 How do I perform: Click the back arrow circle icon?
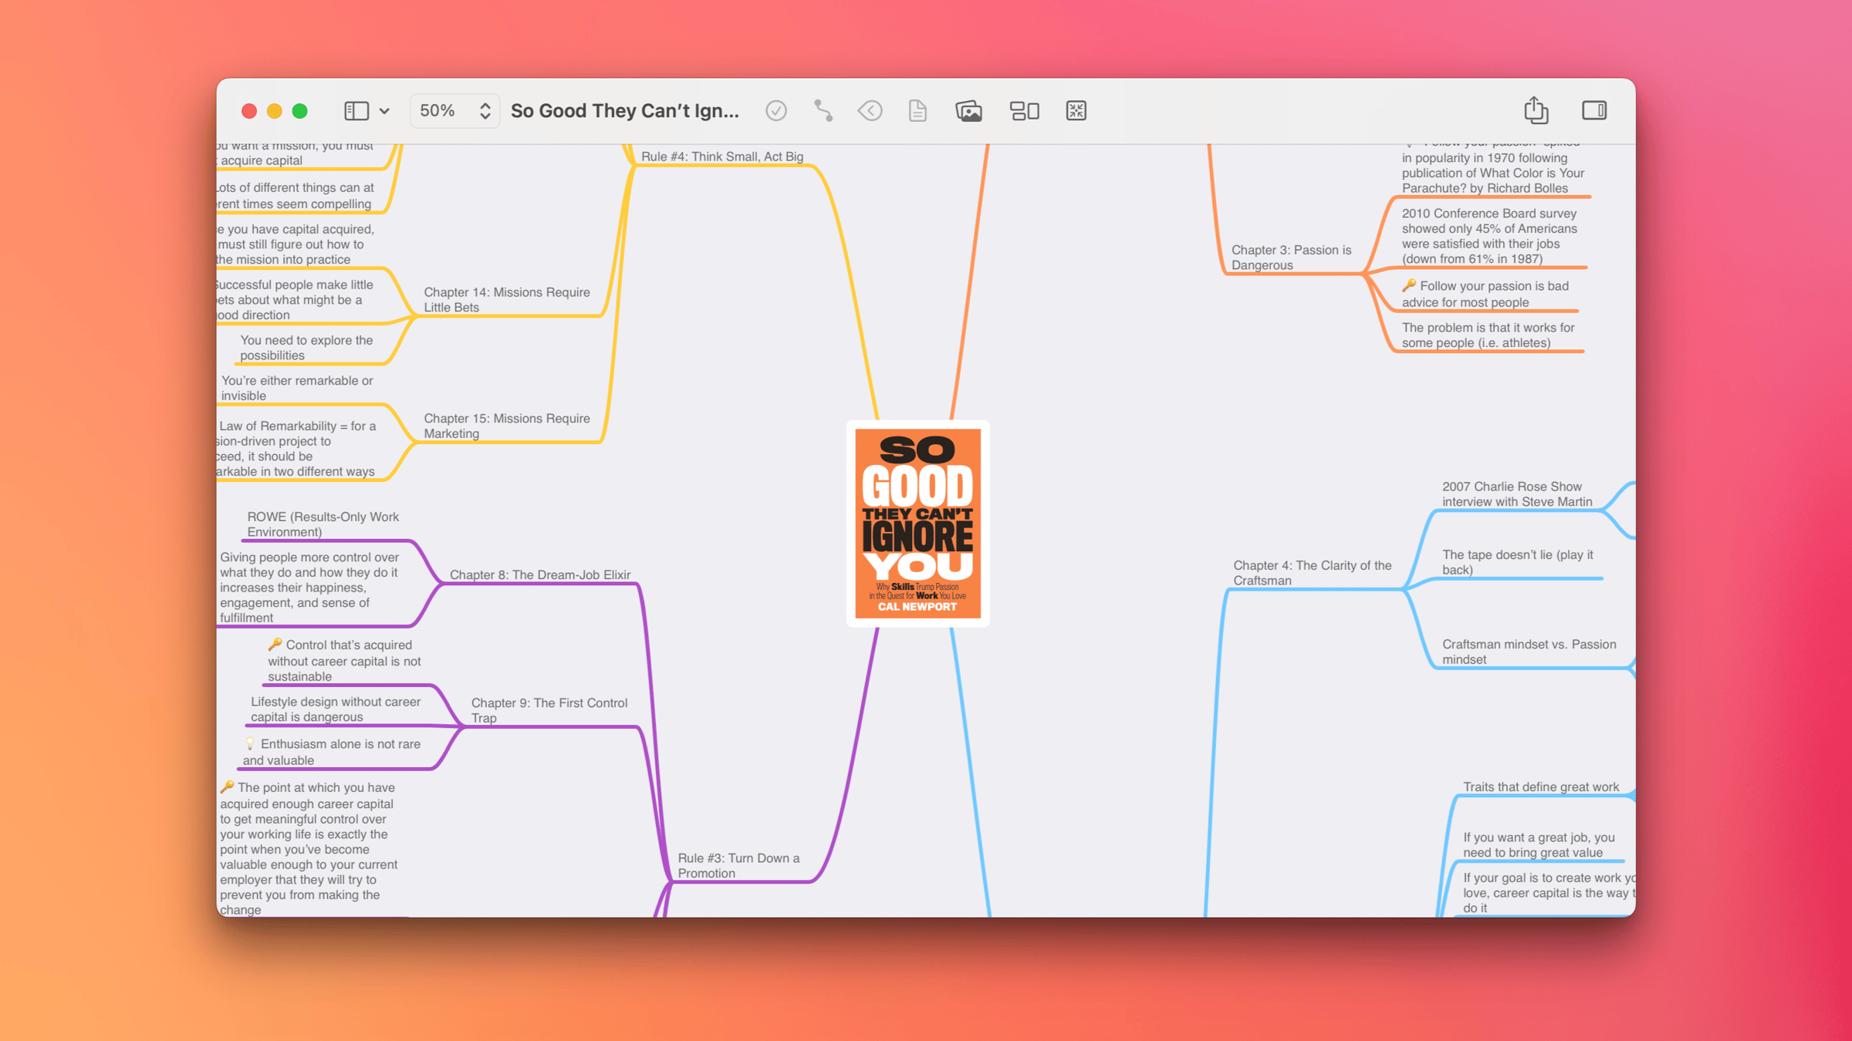click(x=870, y=111)
